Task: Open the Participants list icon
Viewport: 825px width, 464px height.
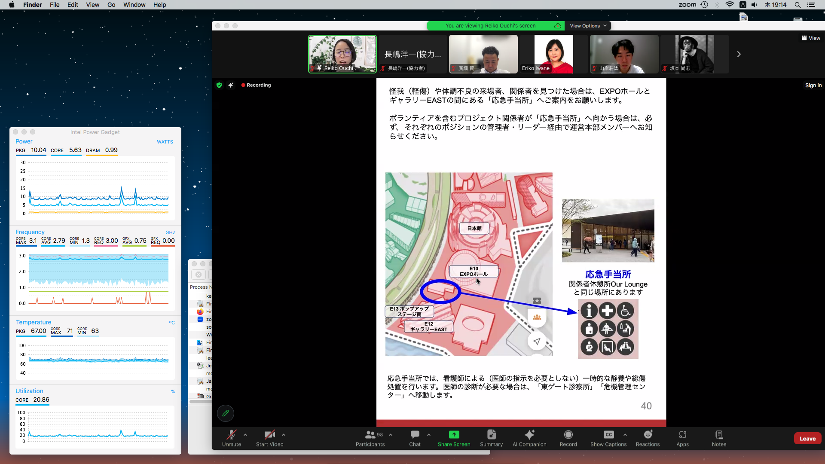Action: pyautogui.click(x=370, y=435)
